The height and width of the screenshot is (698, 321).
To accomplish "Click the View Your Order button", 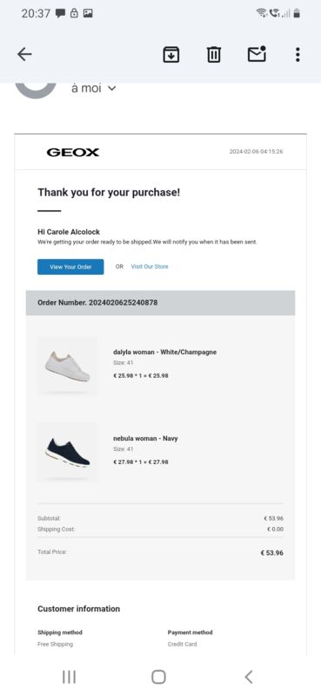I will pyautogui.click(x=70, y=267).
